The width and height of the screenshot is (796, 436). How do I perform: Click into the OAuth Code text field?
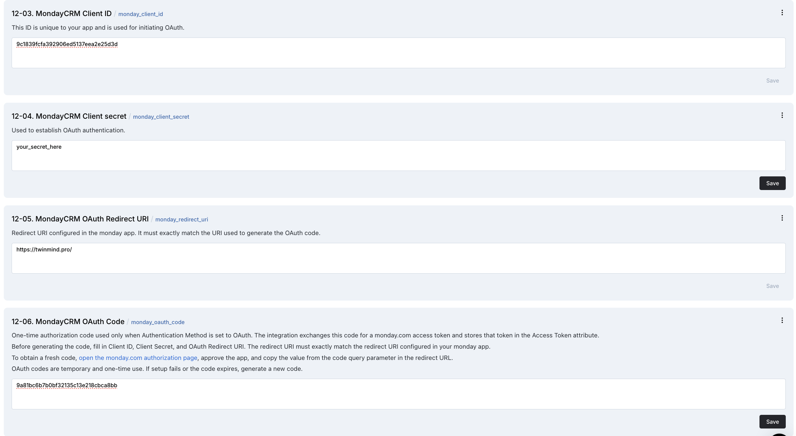[398, 394]
